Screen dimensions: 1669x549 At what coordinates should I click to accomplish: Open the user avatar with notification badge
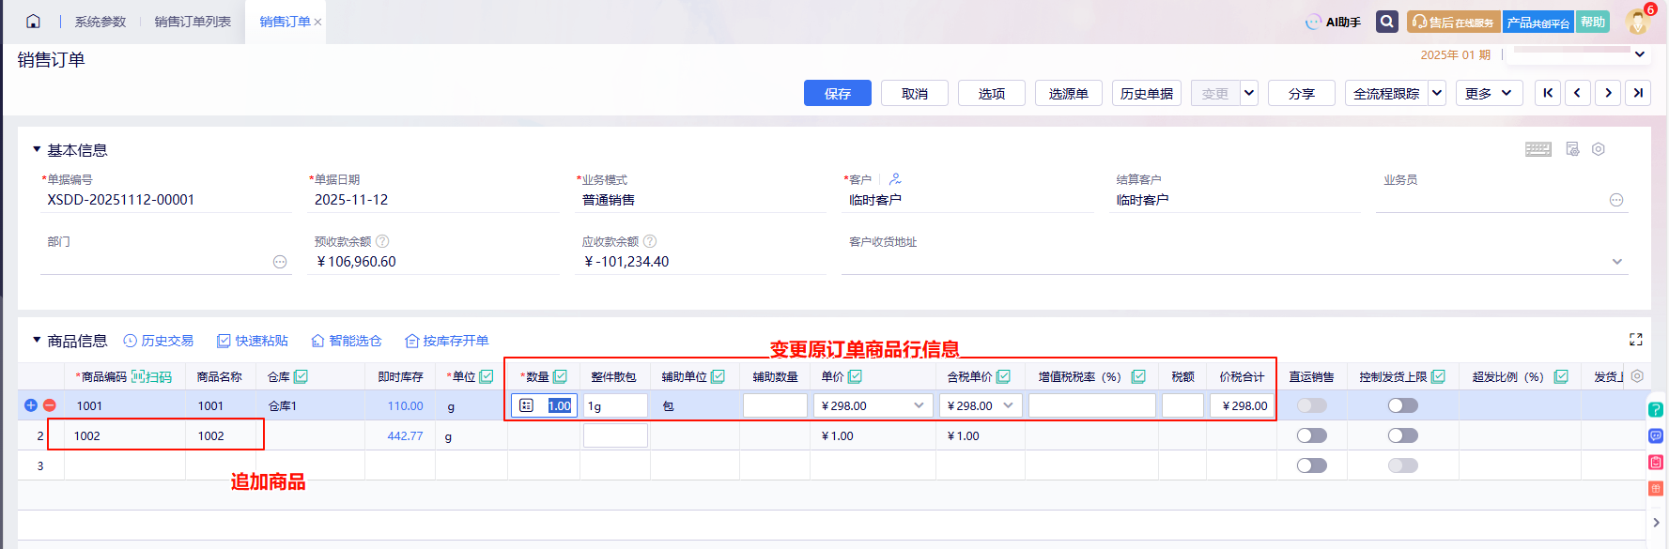point(1638,21)
